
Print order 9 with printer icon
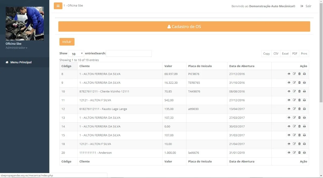tap(304, 83)
